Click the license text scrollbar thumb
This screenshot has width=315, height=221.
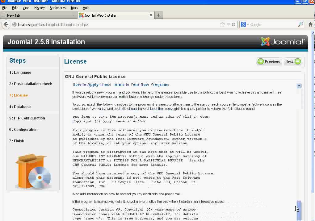[299, 210]
